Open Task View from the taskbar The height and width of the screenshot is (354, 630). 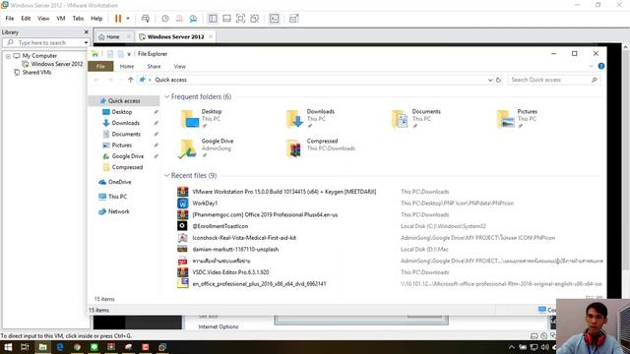[25, 347]
